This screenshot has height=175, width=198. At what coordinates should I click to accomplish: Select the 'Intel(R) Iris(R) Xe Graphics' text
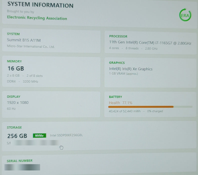pyautogui.click(x=131, y=69)
